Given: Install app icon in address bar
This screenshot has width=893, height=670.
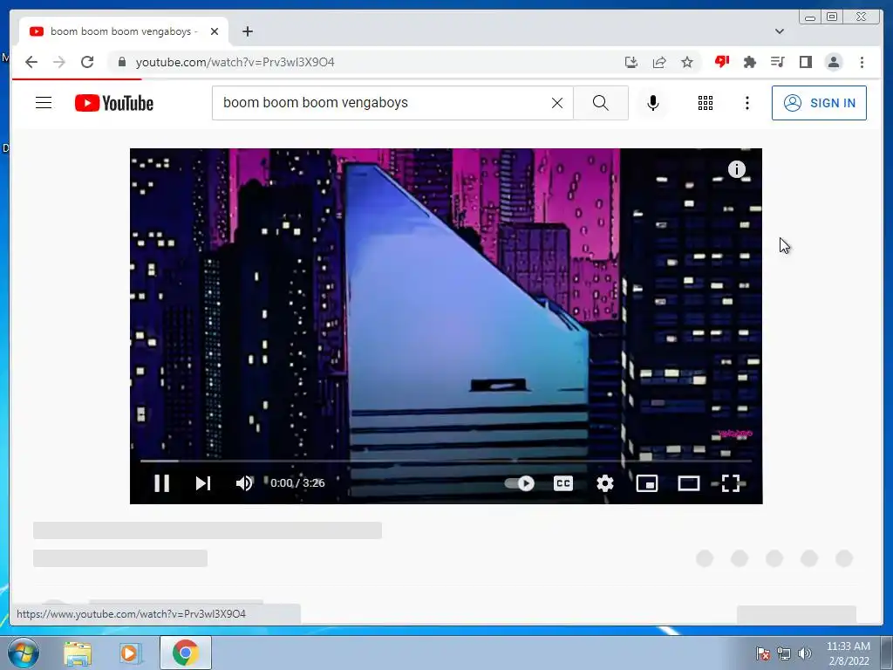Looking at the screenshot, I should tap(631, 62).
